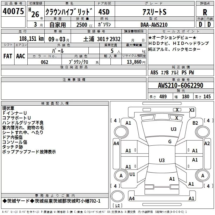215x215 pixels.
Task: Click the U1 mark near rear wheel
Action: 132,174
